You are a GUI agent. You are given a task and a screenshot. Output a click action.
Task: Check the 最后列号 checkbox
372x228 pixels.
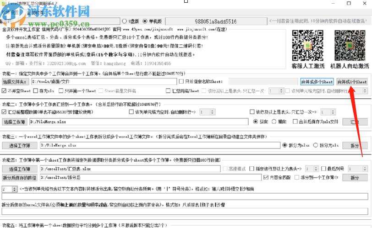click(x=323, y=169)
